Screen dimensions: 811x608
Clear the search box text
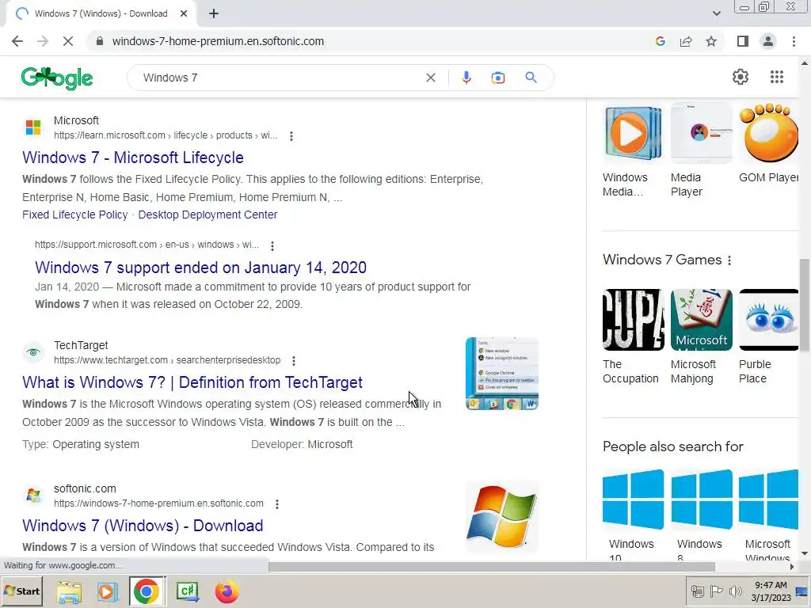coord(430,78)
